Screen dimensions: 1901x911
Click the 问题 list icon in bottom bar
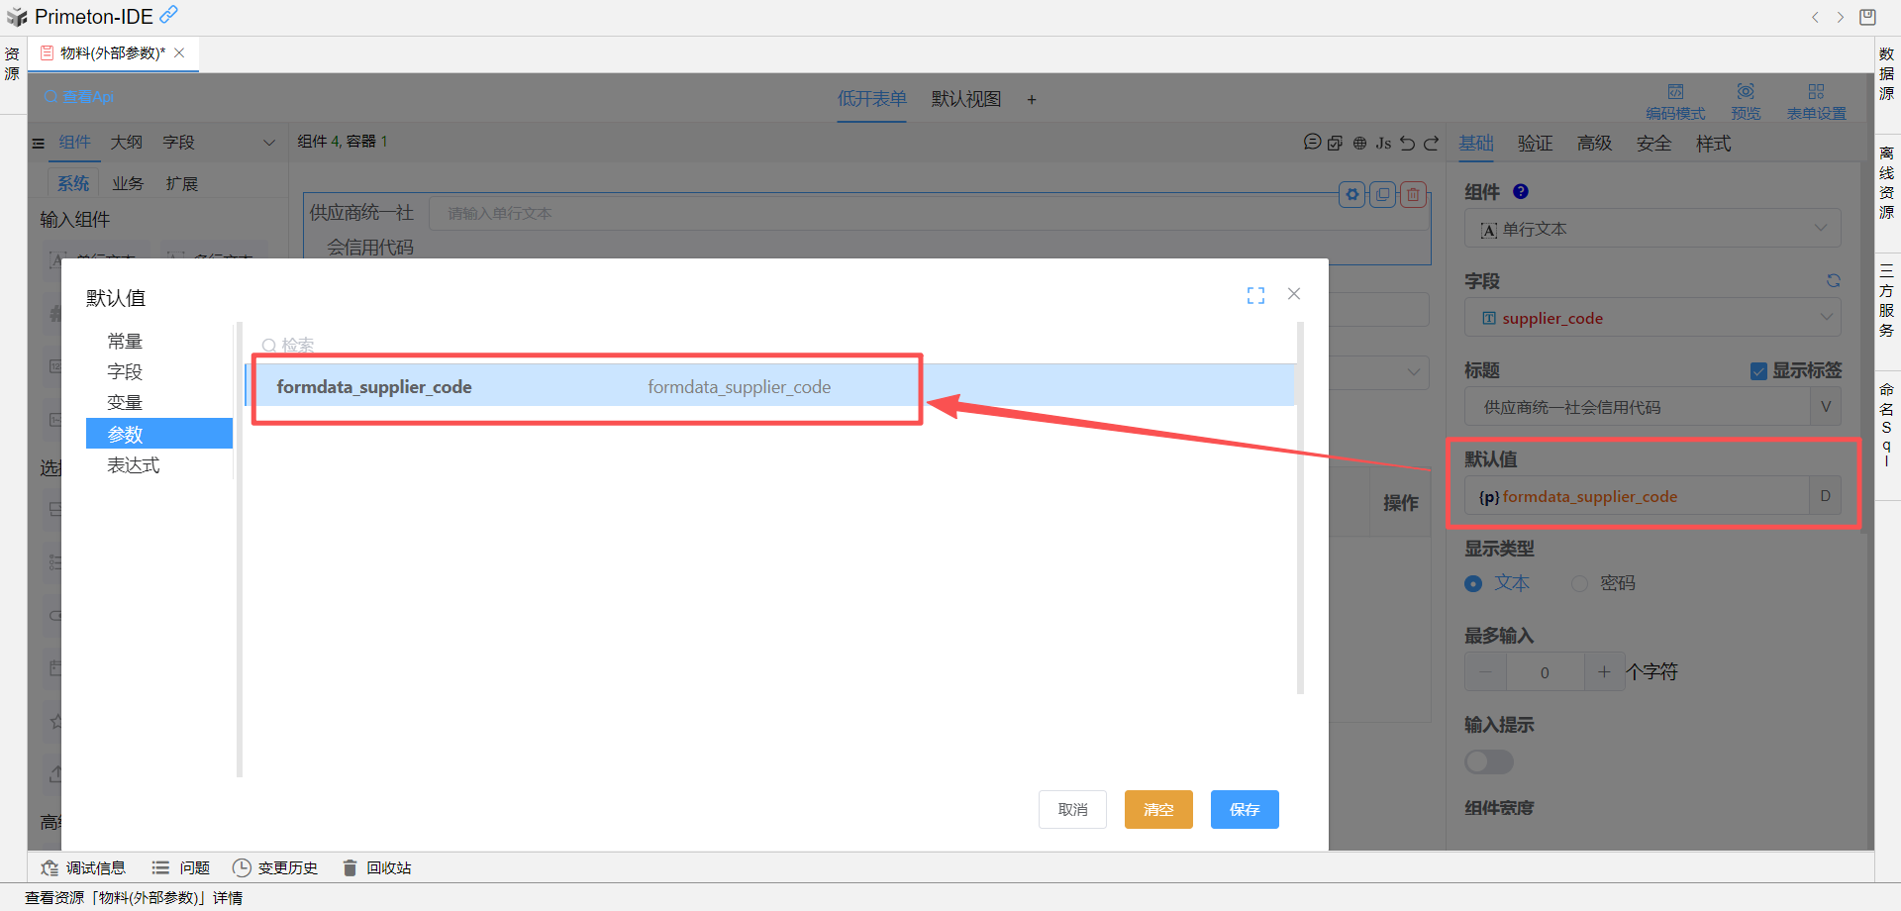click(x=160, y=868)
